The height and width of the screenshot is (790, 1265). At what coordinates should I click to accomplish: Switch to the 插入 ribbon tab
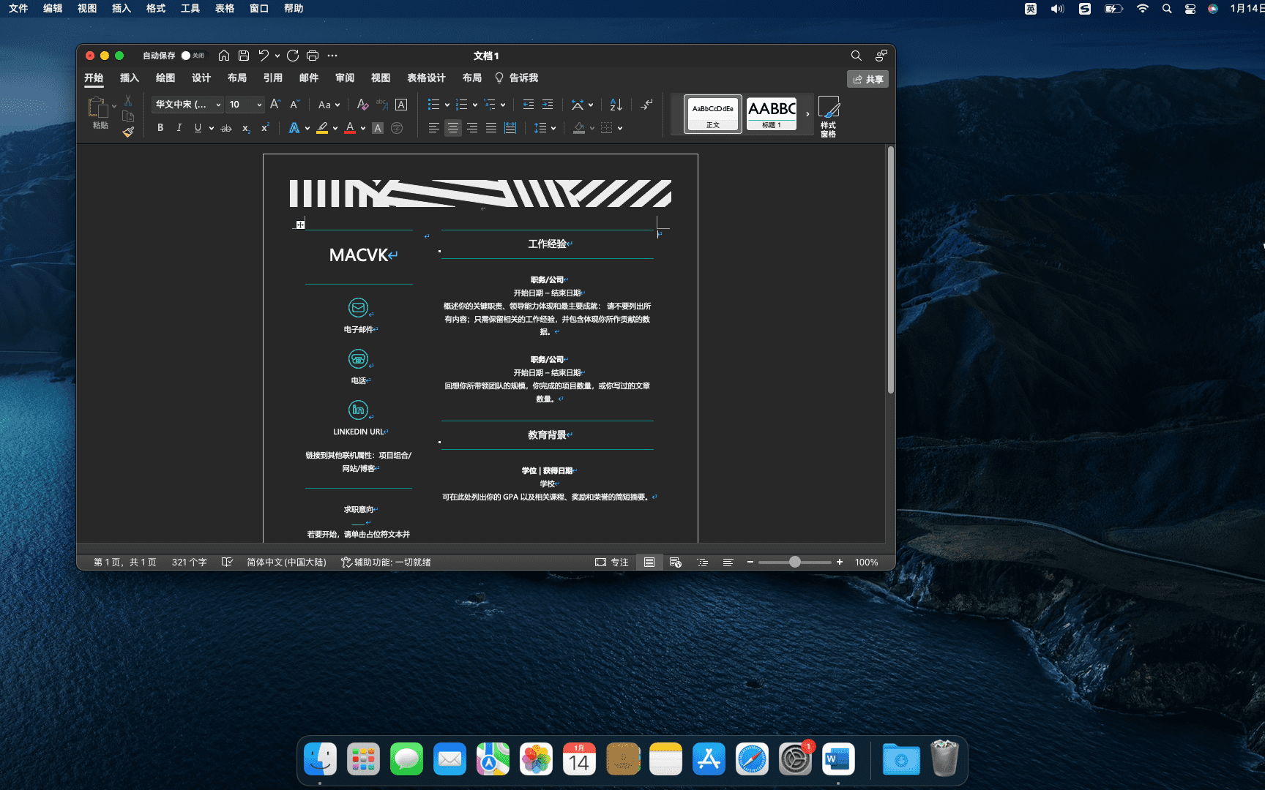(x=130, y=78)
